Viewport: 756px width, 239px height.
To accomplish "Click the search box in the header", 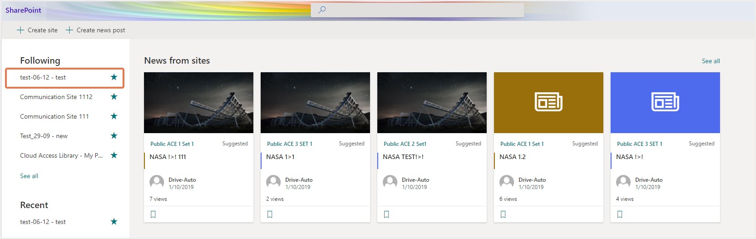I will 417,10.
